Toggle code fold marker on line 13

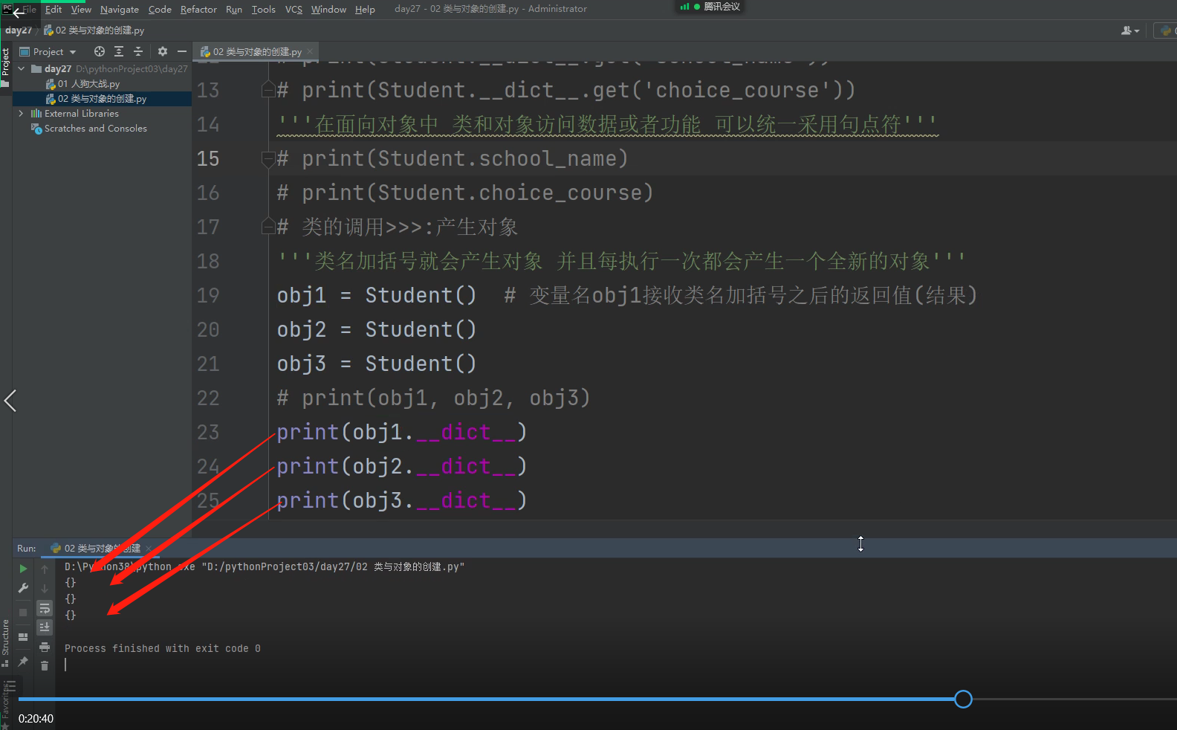pyautogui.click(x=268, y=90)
